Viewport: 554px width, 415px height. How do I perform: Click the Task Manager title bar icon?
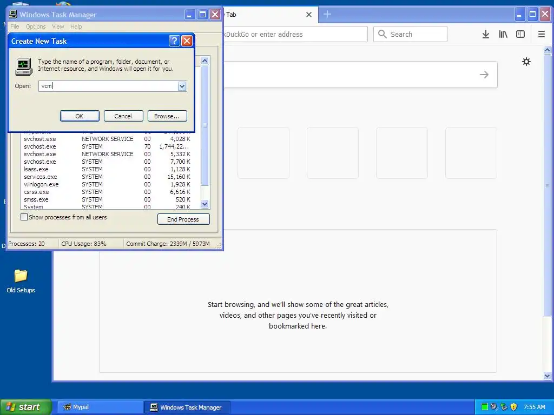click(13, 15)
